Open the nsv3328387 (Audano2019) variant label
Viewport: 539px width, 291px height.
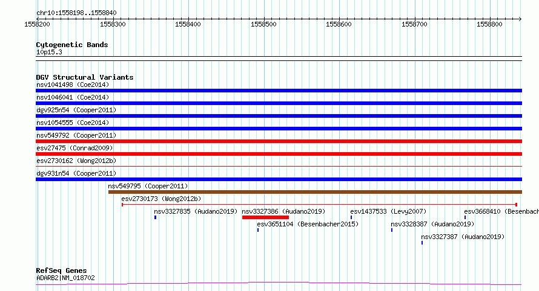pyautogui.click(x=432, y=224)
